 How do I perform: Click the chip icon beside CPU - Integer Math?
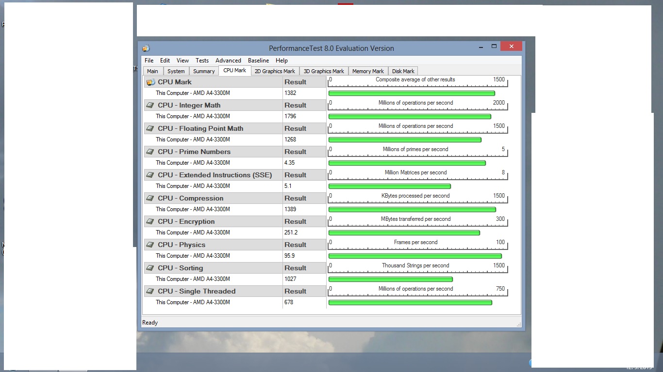(x=151, y=105)
